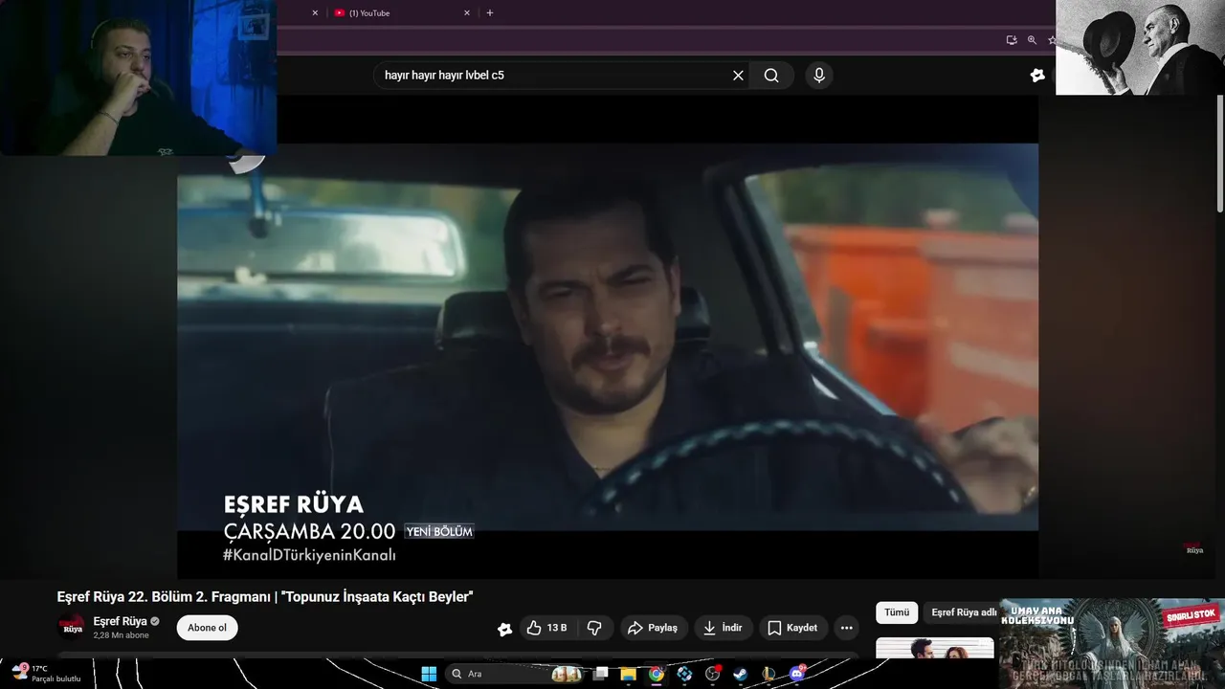
Task: Start voice search with microphone icon
Action: 818,76
